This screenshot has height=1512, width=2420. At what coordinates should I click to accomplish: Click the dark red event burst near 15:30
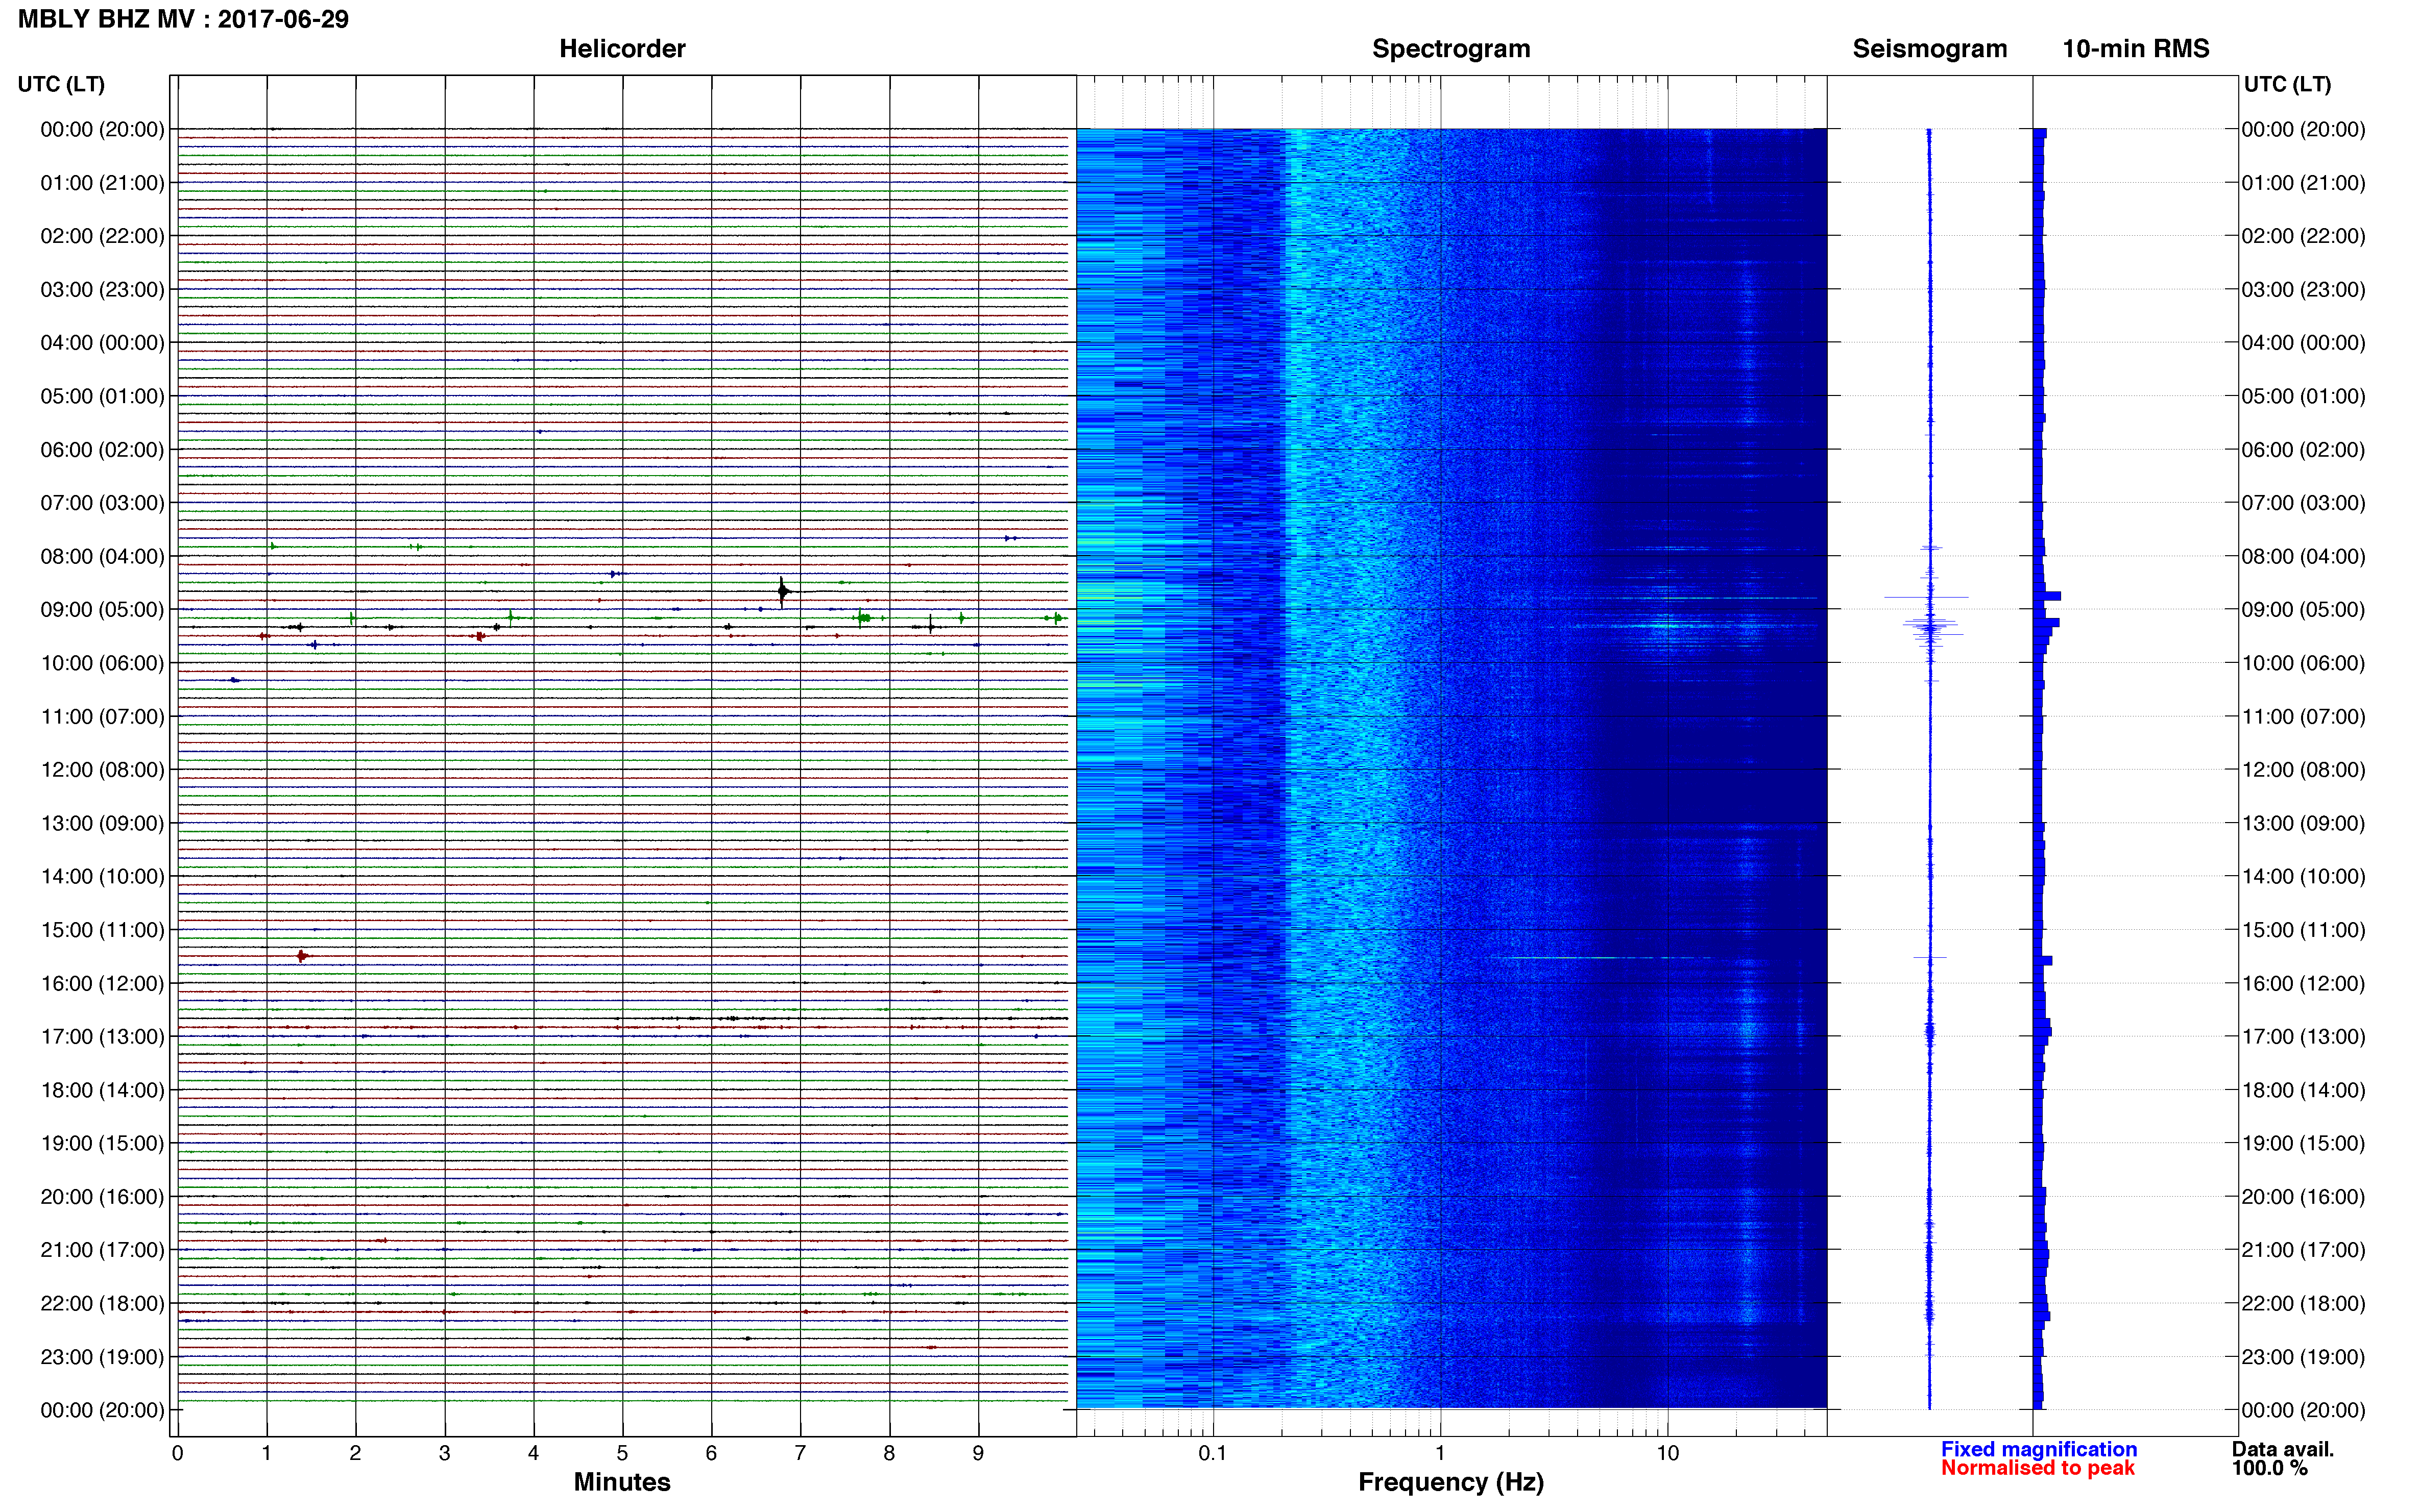302,957
